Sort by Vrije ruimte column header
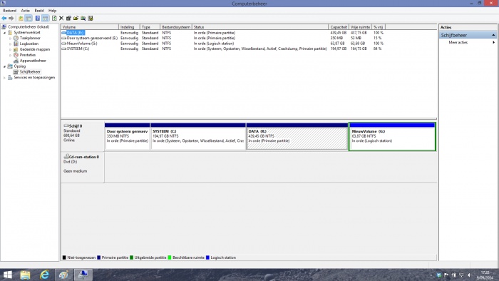Screen dimensions: 499x281 click(360, 27)
